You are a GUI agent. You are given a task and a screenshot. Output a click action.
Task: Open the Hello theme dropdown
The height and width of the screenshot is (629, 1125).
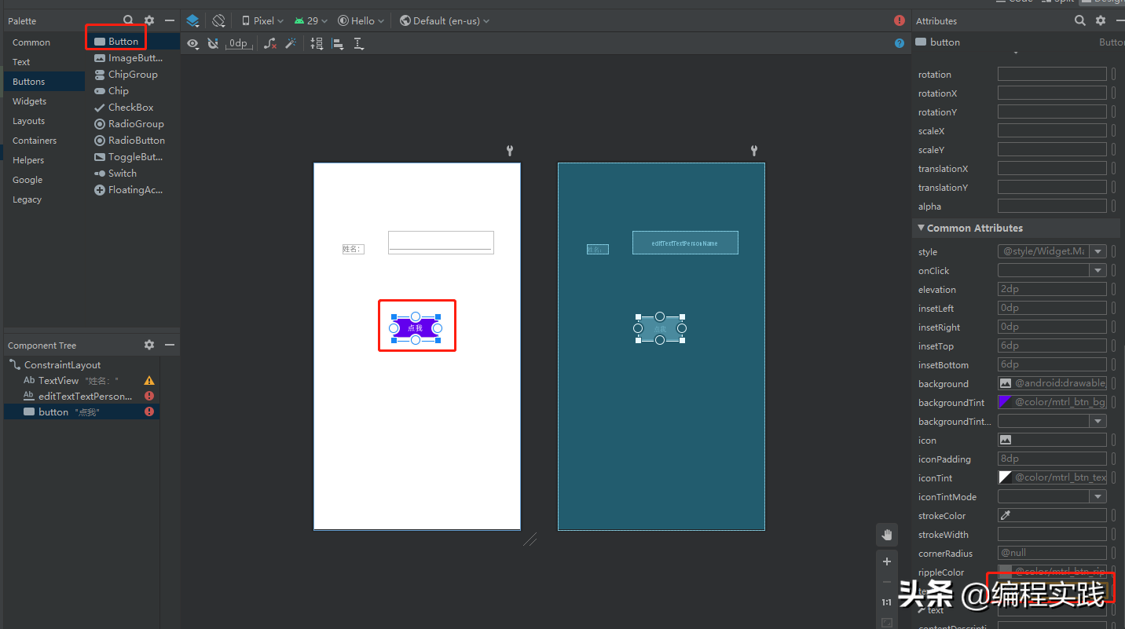point(361,21)
